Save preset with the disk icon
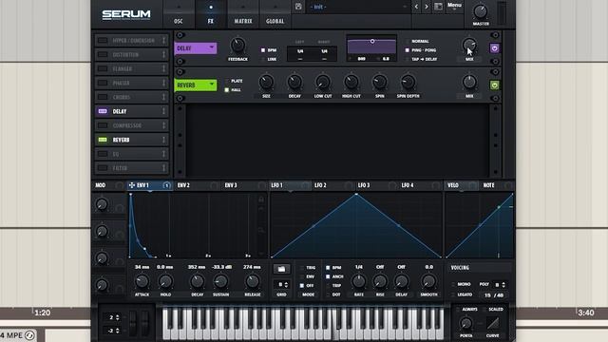This screenshot has width=608, height=342. (x=298, y=7)
